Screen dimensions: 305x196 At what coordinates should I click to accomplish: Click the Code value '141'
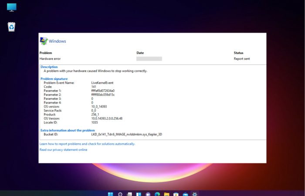[x=94, y=87]
